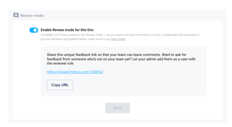Click the 'Share this unique feedback link' paragraph
The height and width of the screenshot is (127, 232).
pos(121,59)
